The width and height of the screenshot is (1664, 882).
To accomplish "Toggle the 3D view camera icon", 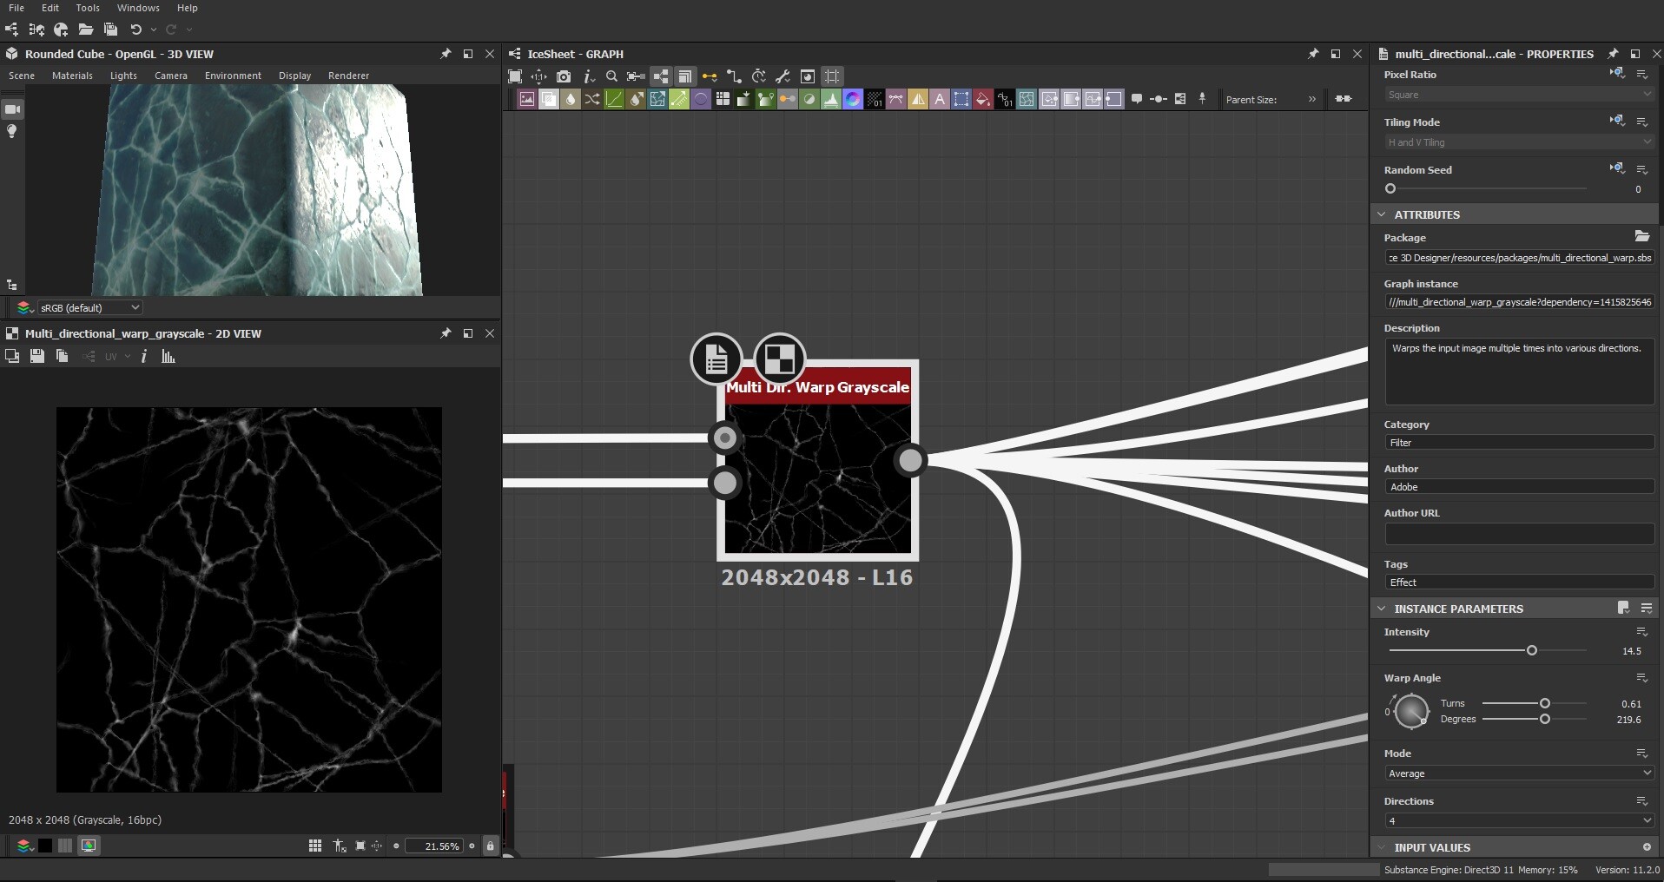I will point(12,109).
